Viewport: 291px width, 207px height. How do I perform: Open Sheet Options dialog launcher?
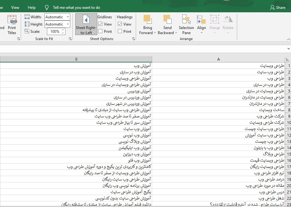[134, 39]
